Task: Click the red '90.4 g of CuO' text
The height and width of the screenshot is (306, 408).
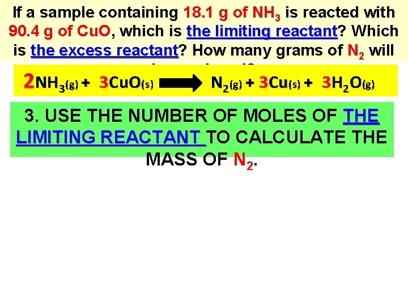Action: click(x=60, y=32)
